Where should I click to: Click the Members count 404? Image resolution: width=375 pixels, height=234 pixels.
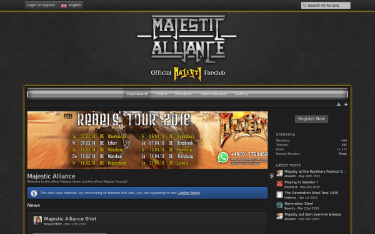click(344, 140)
